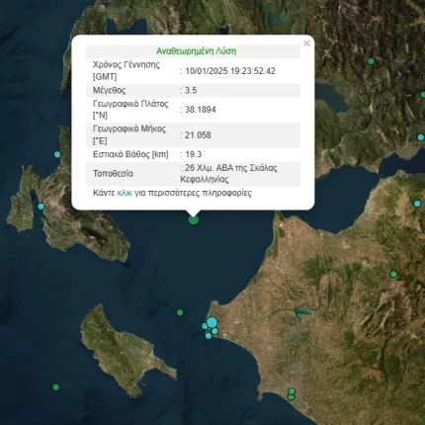Select the cyan marker at the right edge below the gulf

pyautogui.click(x=417, y=204)
